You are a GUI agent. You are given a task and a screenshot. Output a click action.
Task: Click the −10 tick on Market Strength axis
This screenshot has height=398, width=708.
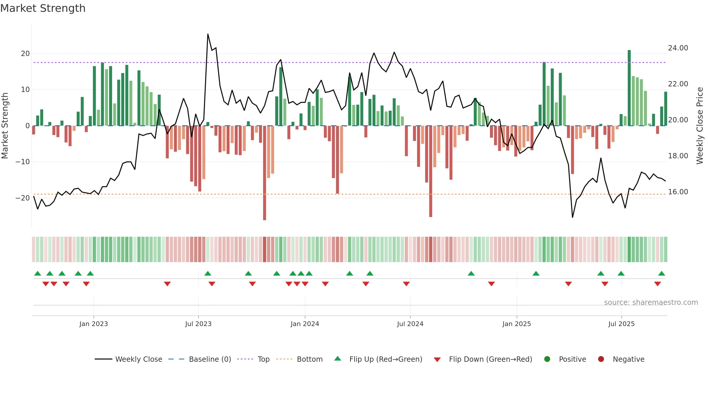coord(23,162)
